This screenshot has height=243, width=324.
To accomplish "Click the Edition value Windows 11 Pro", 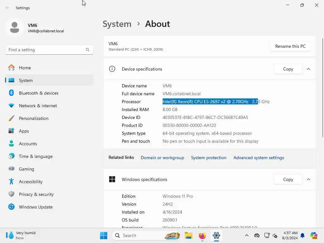I will (178, 196).
